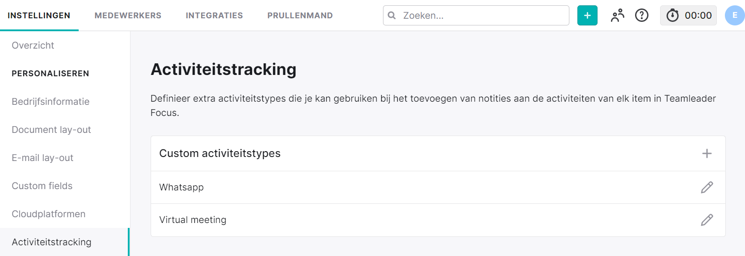This screenshot has height=256, width=745.
Task: Open the user avatar E menu
Action: (x=735, y=16)
